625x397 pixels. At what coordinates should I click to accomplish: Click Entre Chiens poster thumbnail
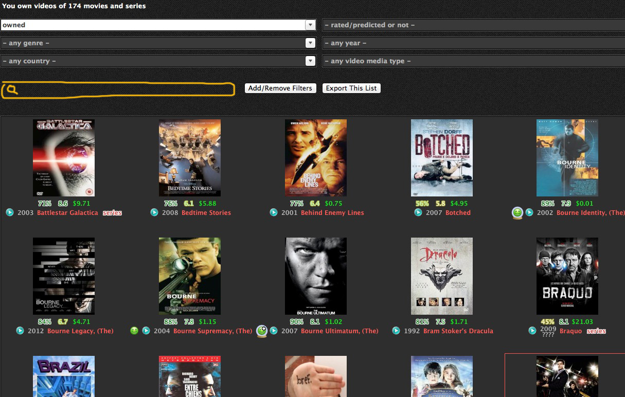tap(190, 376)
